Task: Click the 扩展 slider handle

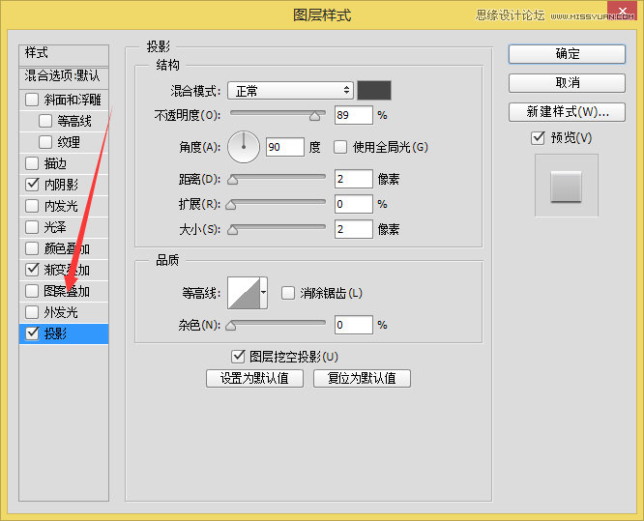Action: [x=231, y=205]
